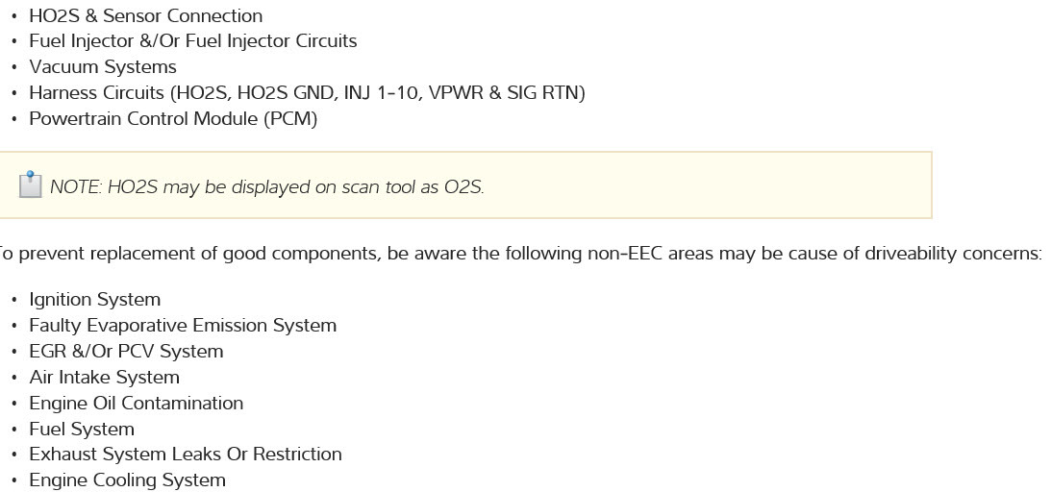Click the note pushpin icon
This screenshot has width=1051, height=492.
point(31,184)
